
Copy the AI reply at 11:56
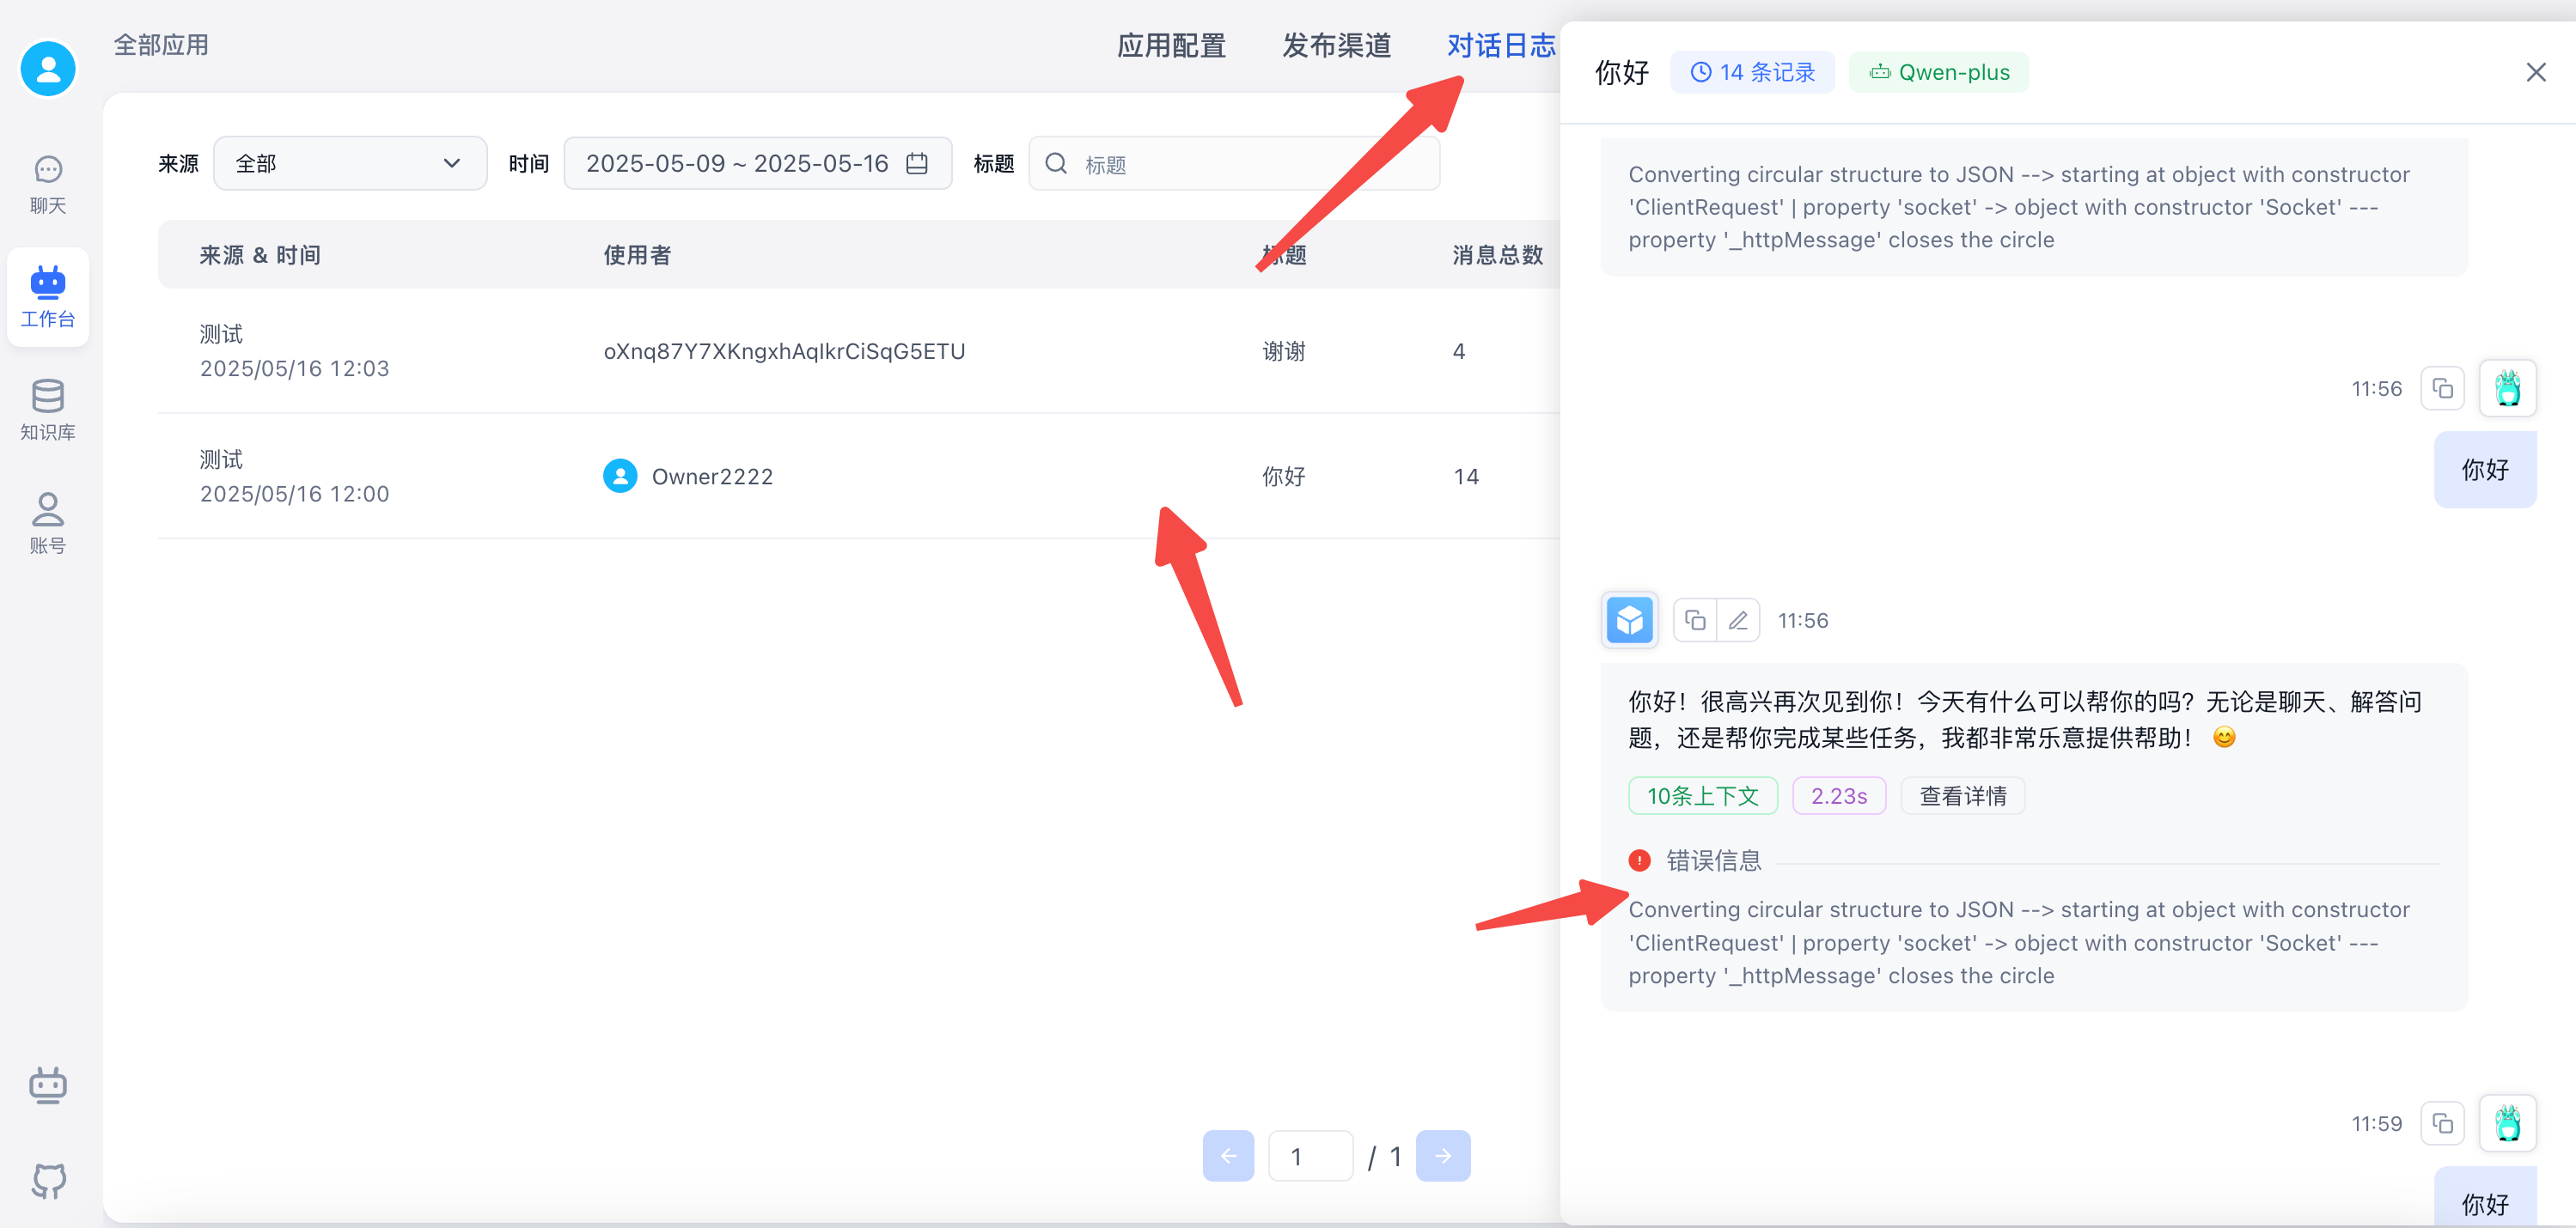1695,621
